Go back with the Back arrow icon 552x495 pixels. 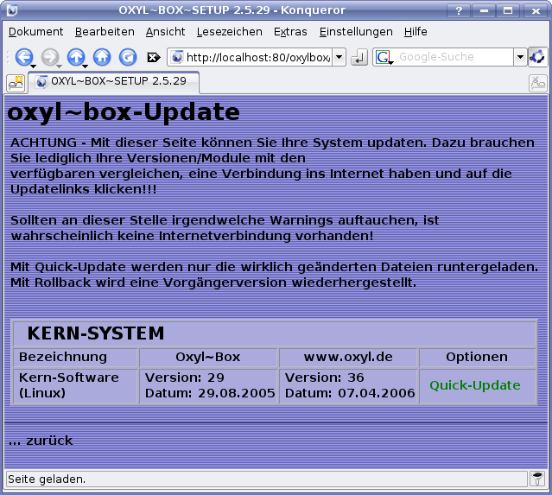pos(23,57)
